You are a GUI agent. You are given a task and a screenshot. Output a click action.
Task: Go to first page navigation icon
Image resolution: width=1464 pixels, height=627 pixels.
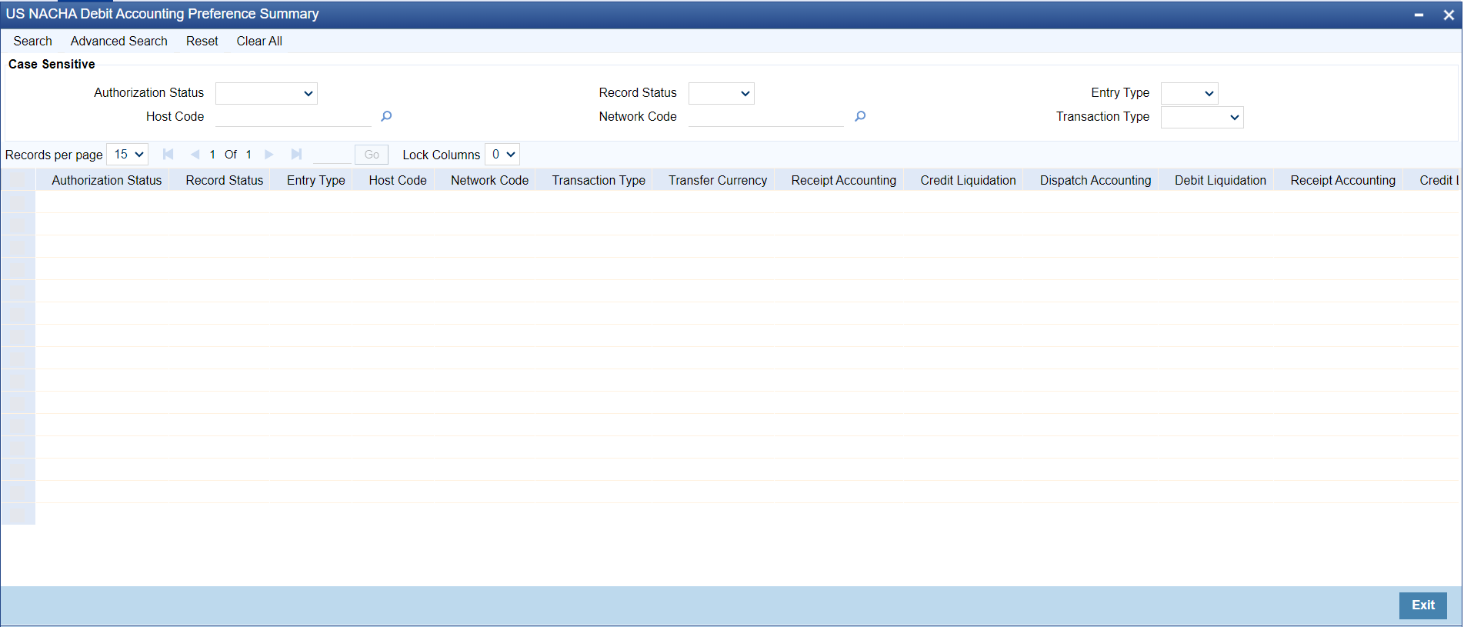pos(168,155)
